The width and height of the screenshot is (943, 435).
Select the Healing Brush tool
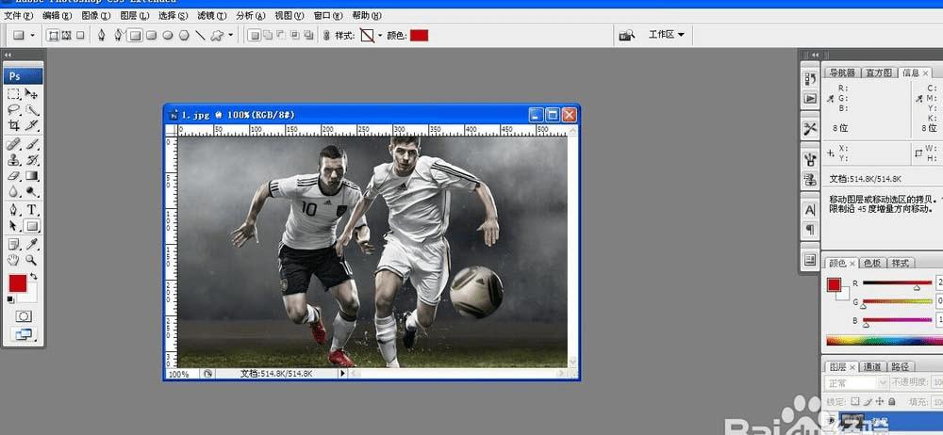click(13, 145)
